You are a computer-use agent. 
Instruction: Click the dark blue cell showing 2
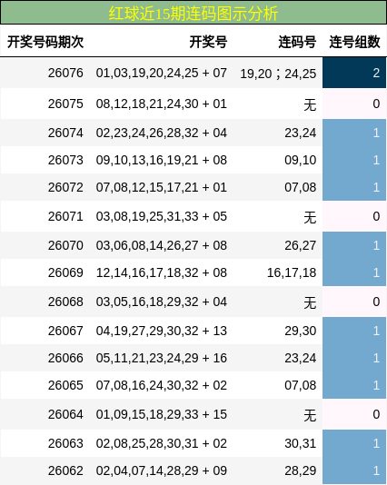pos(354,73)
